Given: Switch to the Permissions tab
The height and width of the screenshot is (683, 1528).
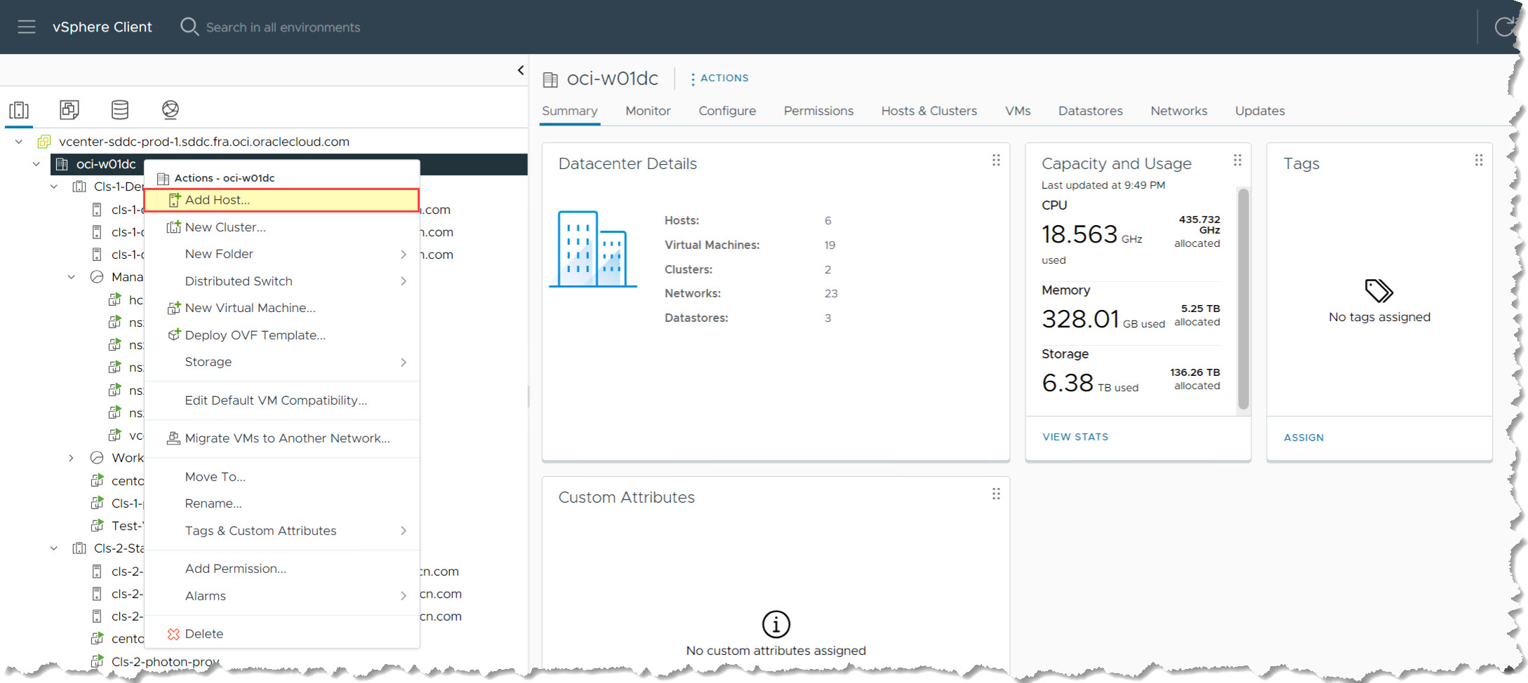Looking at the screenshot, I should point(818,111).
